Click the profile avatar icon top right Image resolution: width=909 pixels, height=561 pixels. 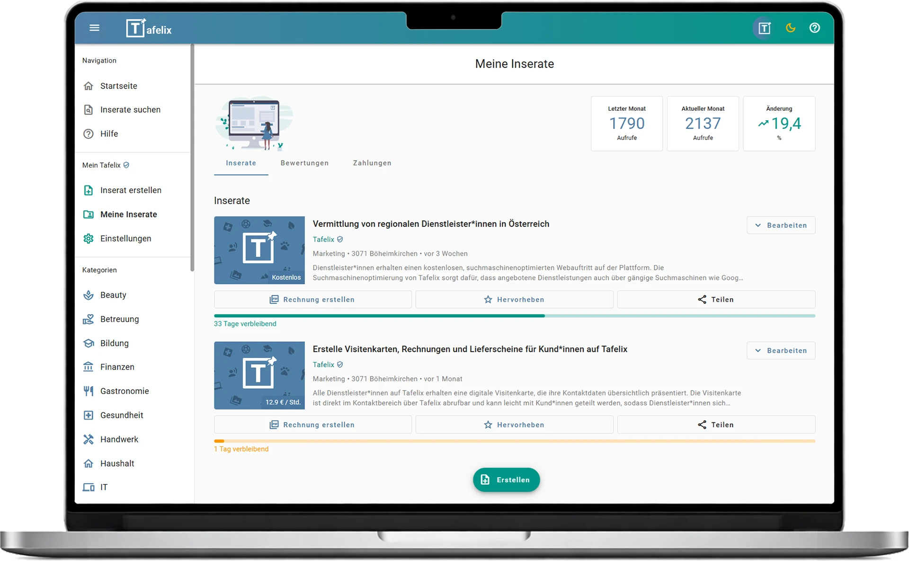(x=764, y=28)
